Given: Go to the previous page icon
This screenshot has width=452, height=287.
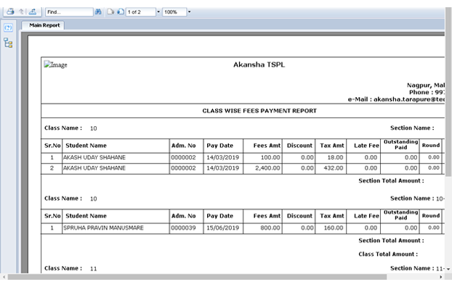Looking at the screenshot, I should pyautogui.click(x=110, y=12).
